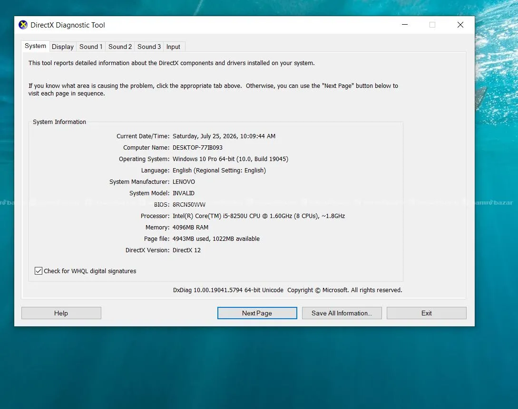Screen dimensions: 518x409
Task: Click the 4096MB RAM value
Action: pyautogui.click(x=190, y=227)
